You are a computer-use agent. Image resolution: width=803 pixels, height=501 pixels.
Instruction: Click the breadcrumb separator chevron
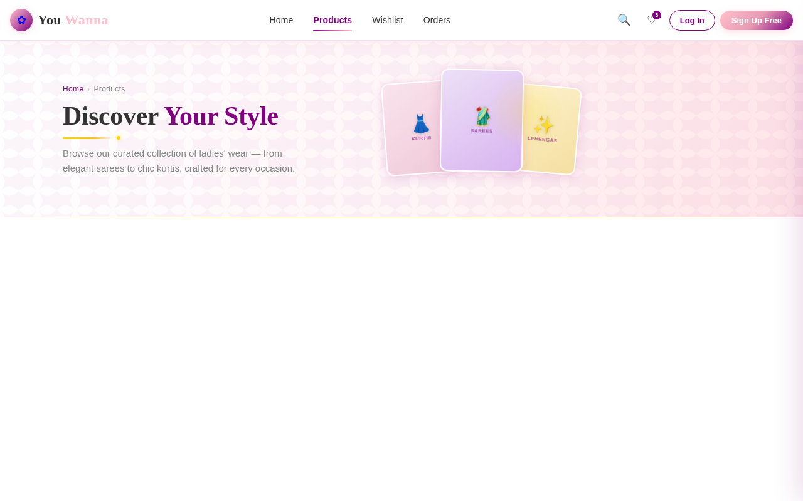click(88, 88)
